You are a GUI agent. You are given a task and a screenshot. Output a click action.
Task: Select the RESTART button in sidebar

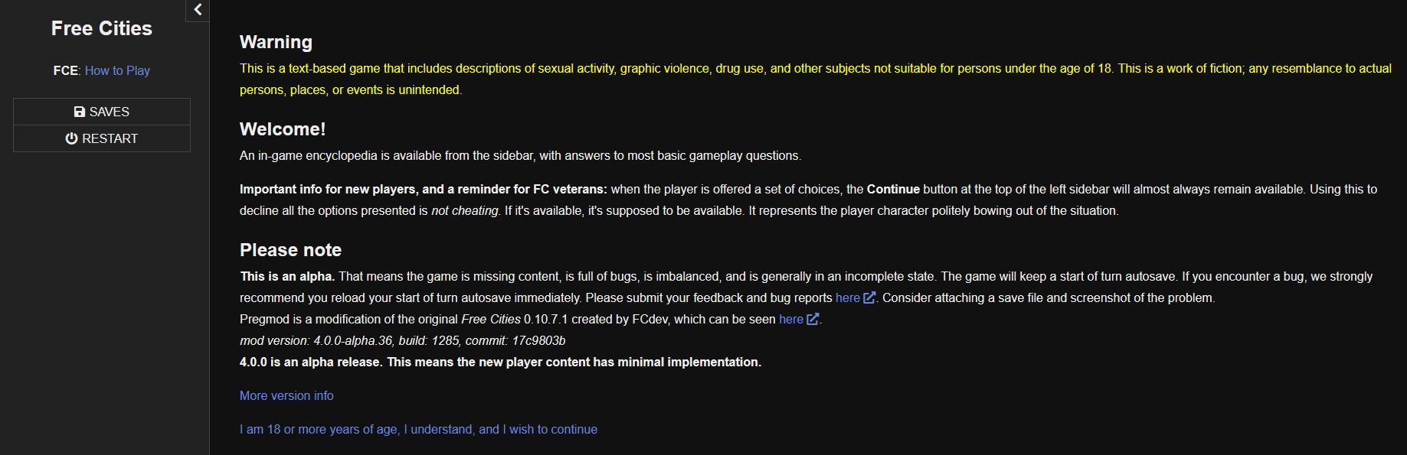point(102,138)
